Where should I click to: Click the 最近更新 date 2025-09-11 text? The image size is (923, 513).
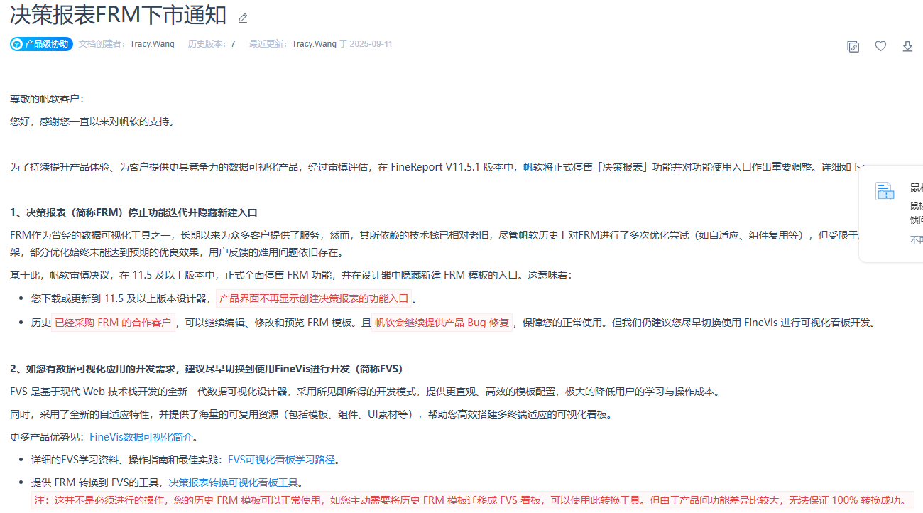coord(371,44)
